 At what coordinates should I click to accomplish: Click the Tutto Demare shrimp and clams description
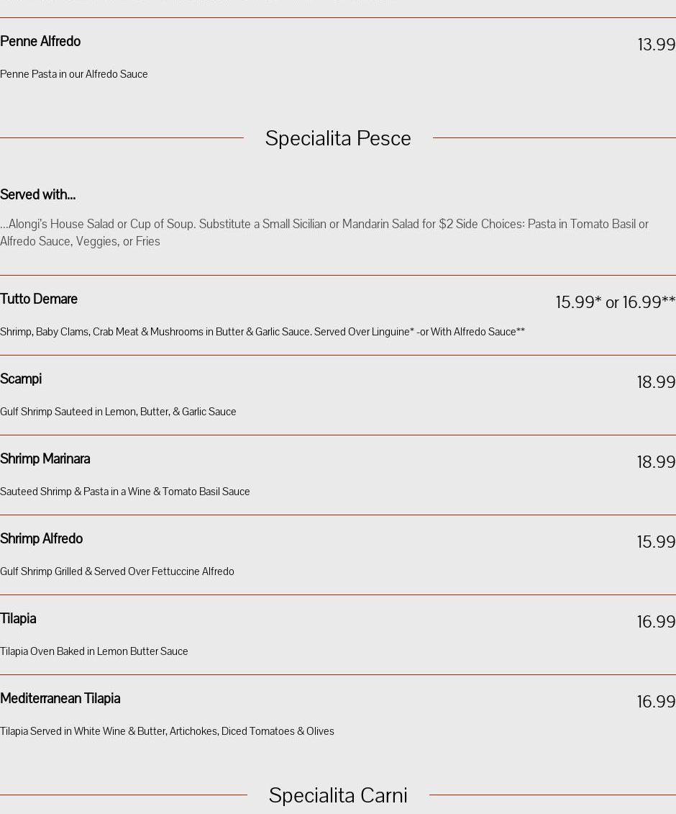click(x=262, y=332)
